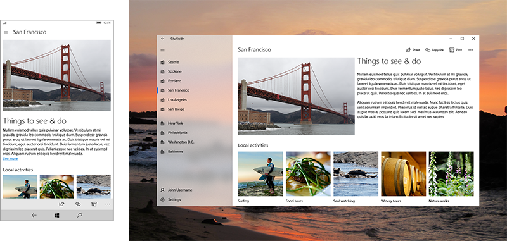Viewport: 507px width, 241px height.
Task: Click the Portland label in the sidebar
Action: click(x=175, y=81)
